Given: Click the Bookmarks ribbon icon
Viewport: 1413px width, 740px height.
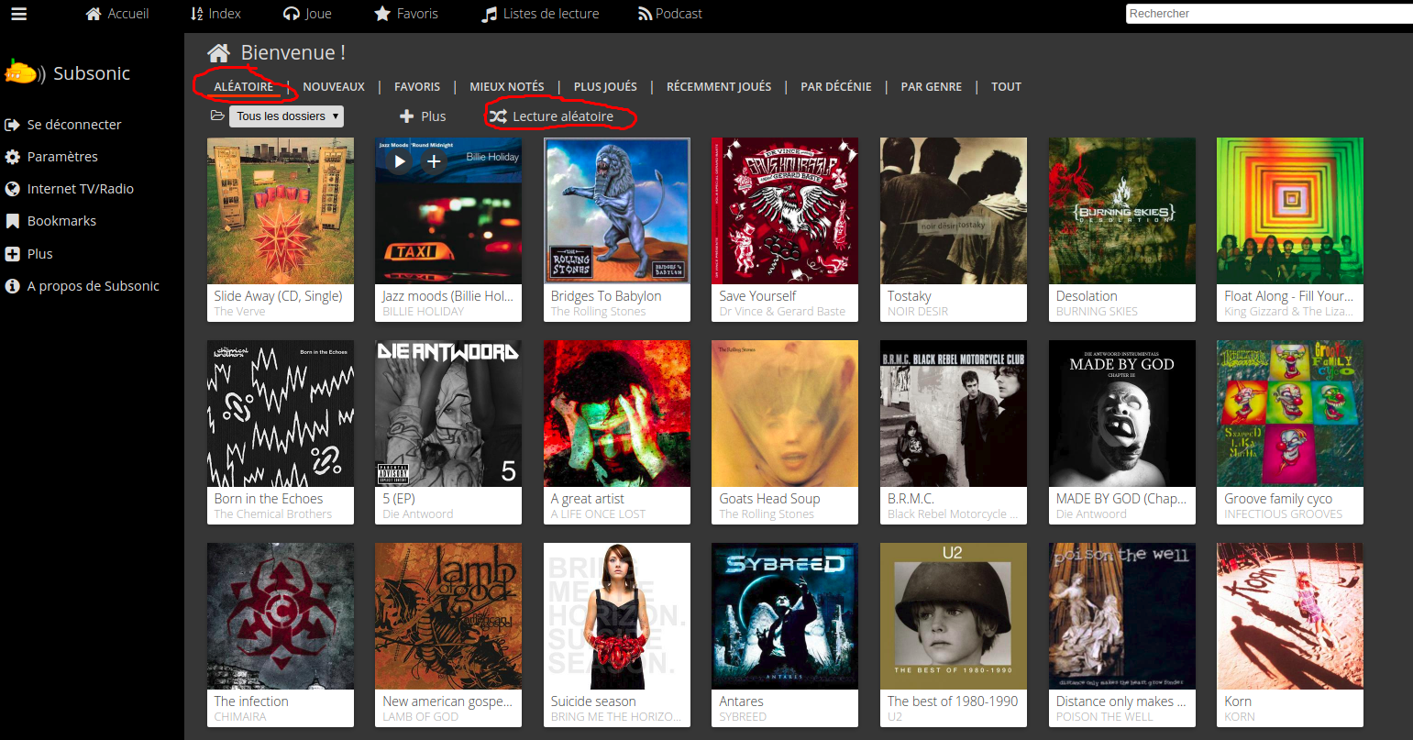Looking at the screenshot, I should (13, 221).
